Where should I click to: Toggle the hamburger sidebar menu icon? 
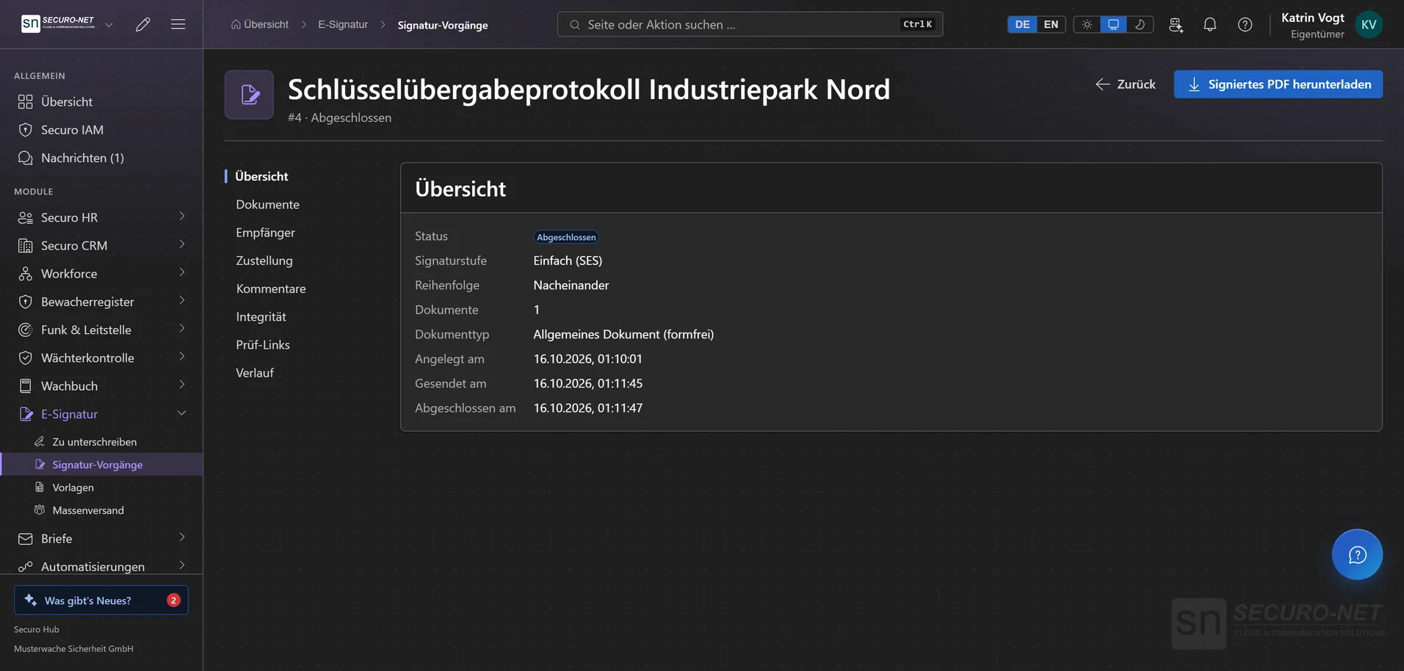(178, 24)
